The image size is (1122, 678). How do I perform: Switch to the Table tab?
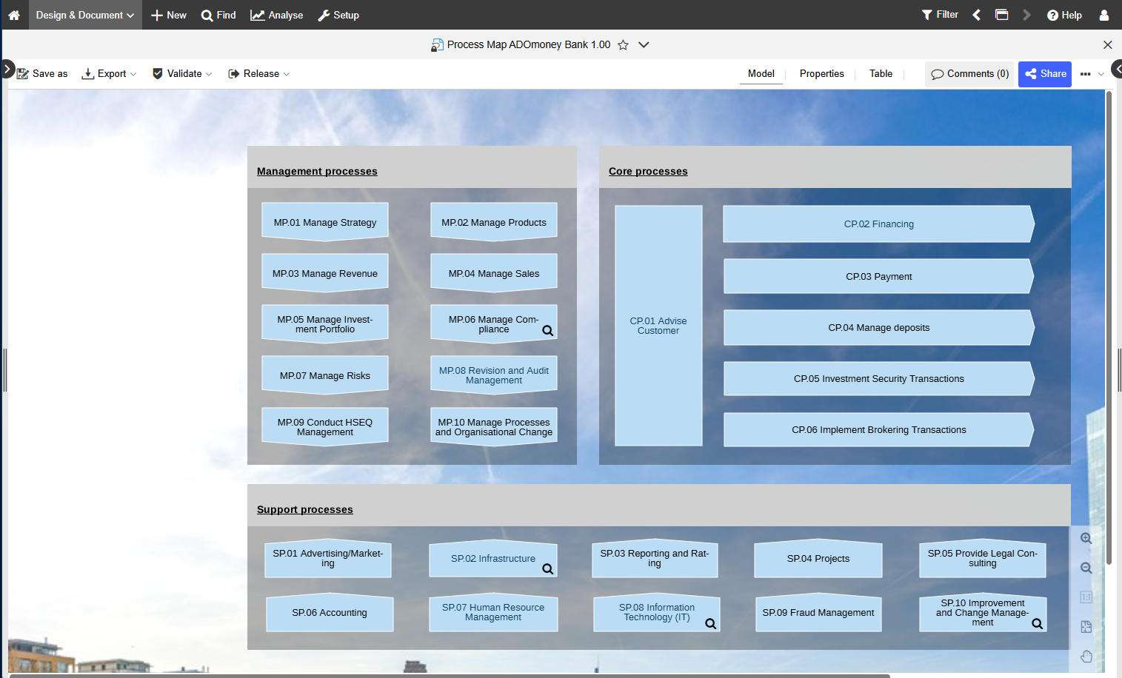click(881, 74)
